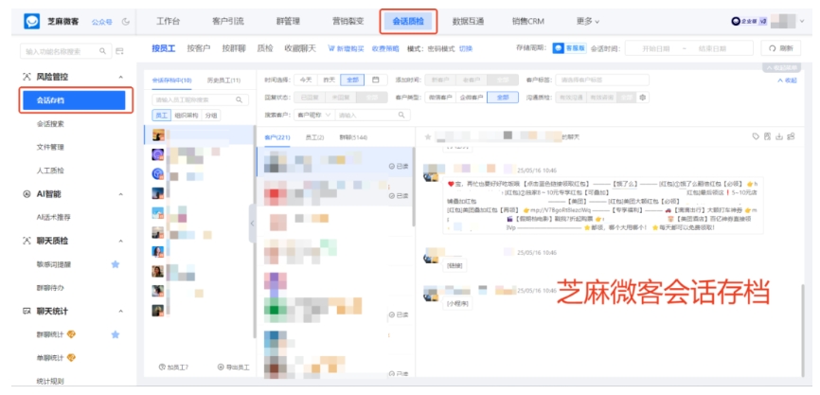Click the tag icon in chat header
The width and height of the screenshot is (820, 395).
[756, 136]
